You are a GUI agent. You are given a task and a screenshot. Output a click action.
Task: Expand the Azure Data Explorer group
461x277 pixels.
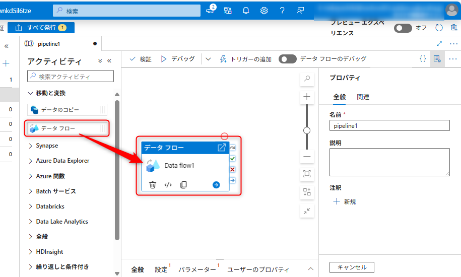tap(31, 161)
